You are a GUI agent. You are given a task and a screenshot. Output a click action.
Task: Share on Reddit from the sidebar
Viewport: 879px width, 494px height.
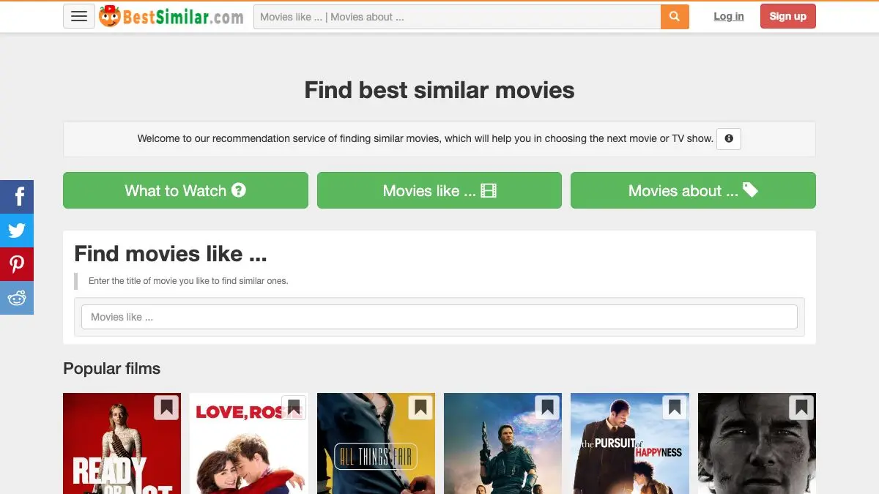point(17,298)
